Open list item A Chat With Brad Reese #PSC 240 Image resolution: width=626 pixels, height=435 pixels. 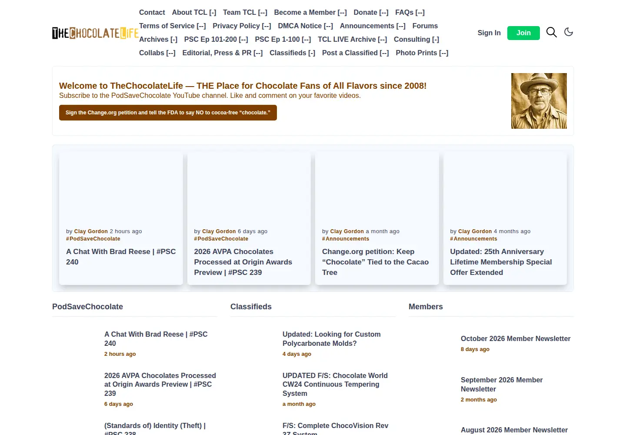pyautogui.click(x=156, y=339)
